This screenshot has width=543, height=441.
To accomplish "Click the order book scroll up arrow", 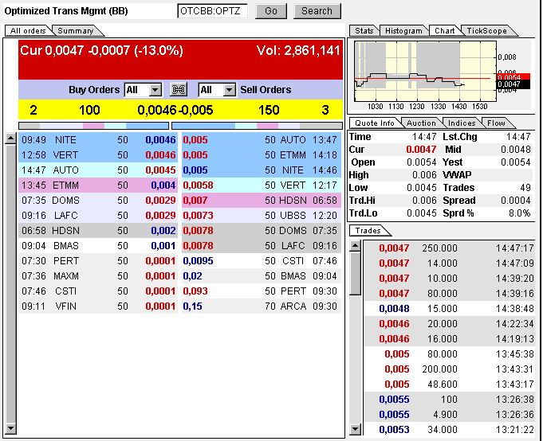I will click(x=10, y=139).
